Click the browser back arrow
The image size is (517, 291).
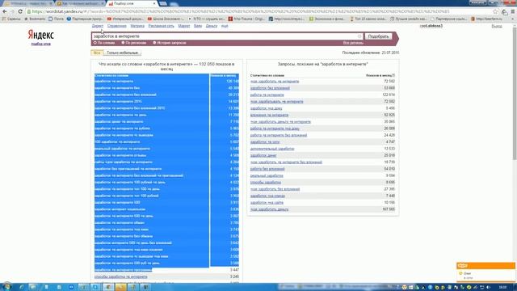pos(5,11)
